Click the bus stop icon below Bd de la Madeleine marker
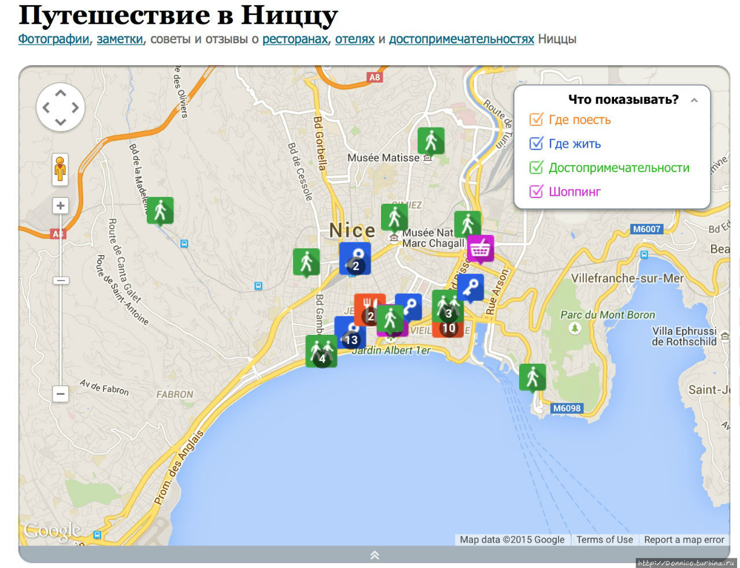 pyautogui.click(x=184, y=244)
